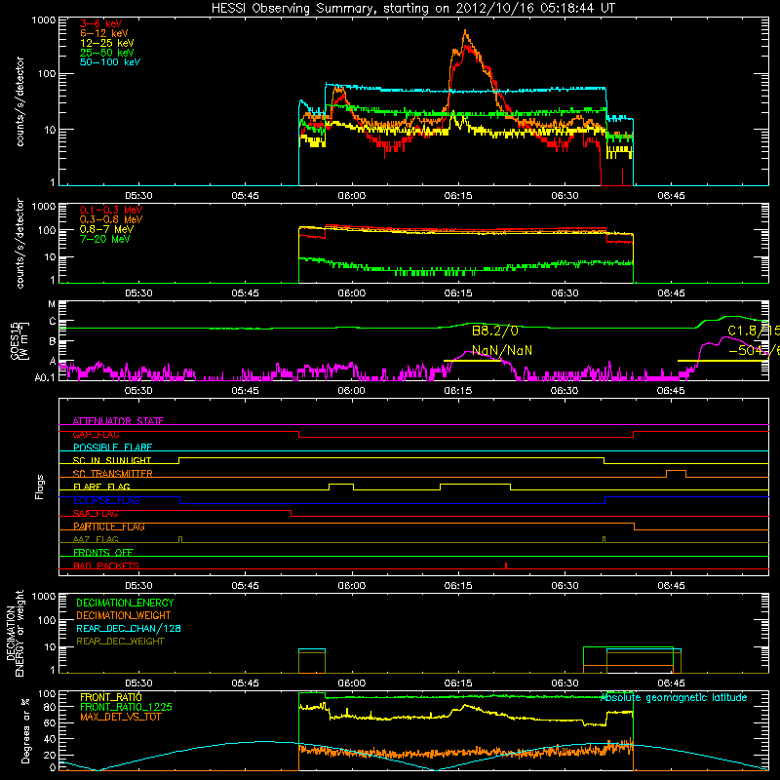Click the counts/s/detector label of top plot

(19, 101)
